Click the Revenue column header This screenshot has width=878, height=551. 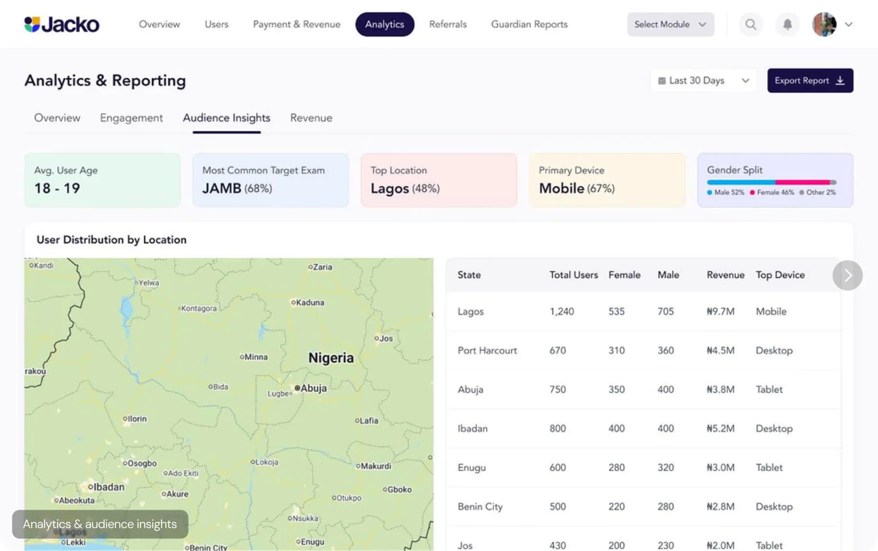[726, 275]
